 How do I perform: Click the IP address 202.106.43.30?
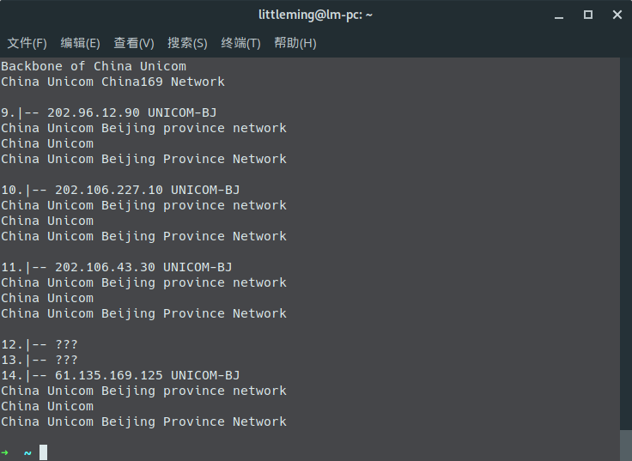(x=105, y=267)
